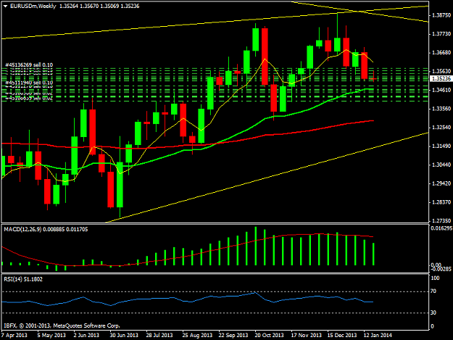The height and width of the screenshot is (340, 453).
Task: Click the RSI 100 scale label
Action: (435, 278)
